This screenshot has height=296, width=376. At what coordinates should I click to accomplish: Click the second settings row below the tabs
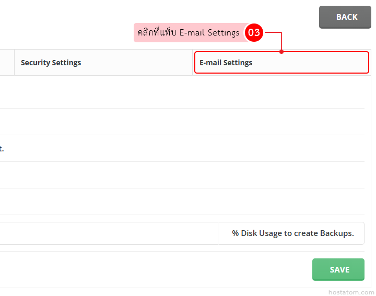click(x=183, y=122)
